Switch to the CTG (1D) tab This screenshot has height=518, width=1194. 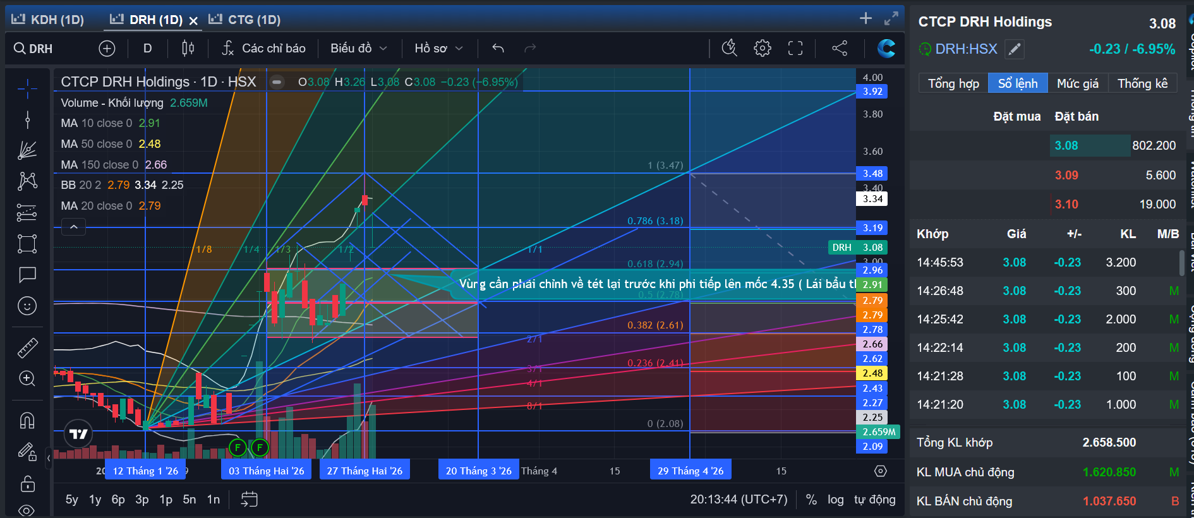245,20
